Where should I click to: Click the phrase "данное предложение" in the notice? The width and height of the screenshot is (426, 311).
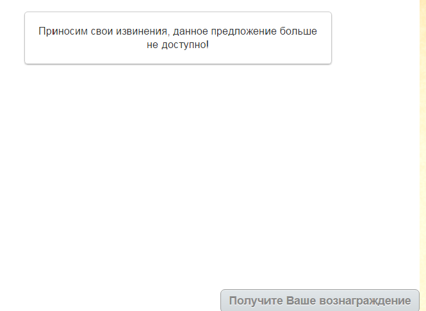[225, 31]
